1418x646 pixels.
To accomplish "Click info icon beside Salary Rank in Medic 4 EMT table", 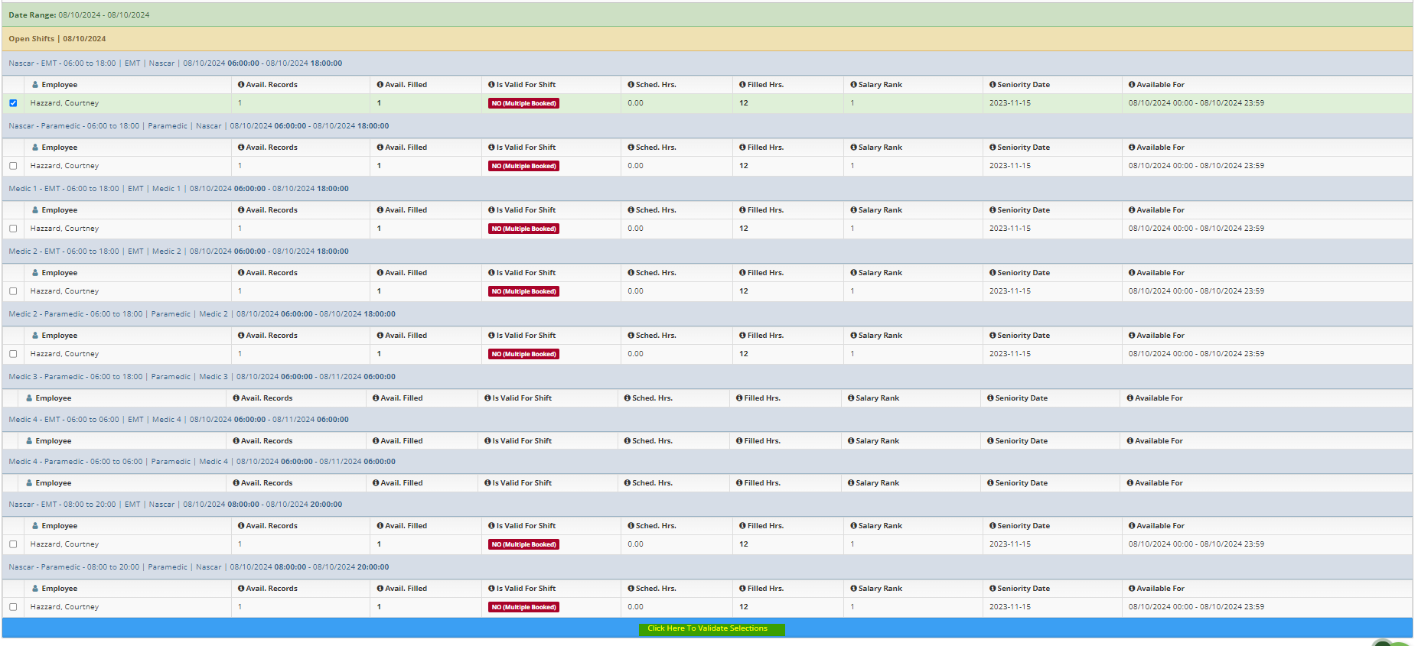I will [851, 441].
